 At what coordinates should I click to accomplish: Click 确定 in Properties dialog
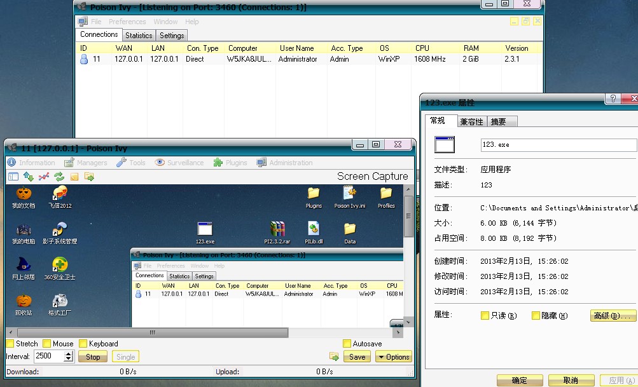pyautogui.click(x=520, y=381)
